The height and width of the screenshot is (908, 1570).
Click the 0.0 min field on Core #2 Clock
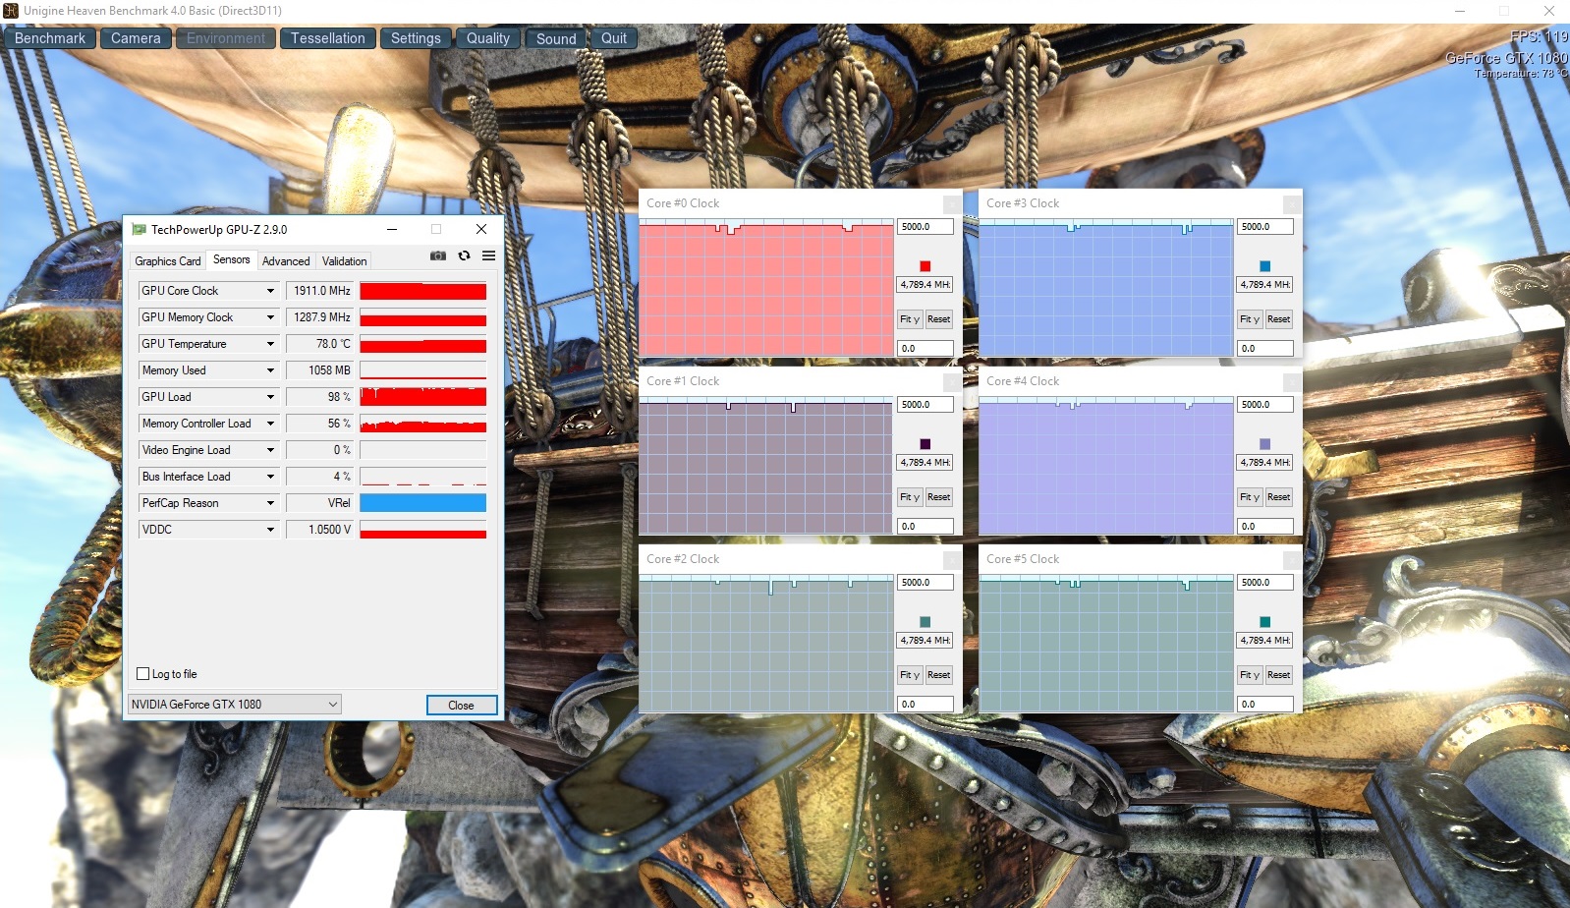[x=925, y=705]
